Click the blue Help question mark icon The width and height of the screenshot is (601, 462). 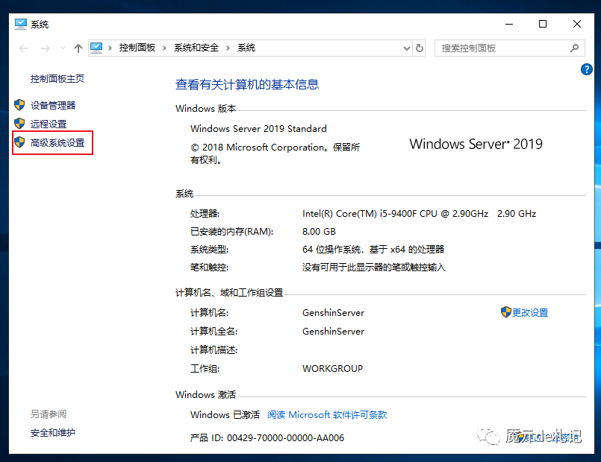(x=586, y=69)
